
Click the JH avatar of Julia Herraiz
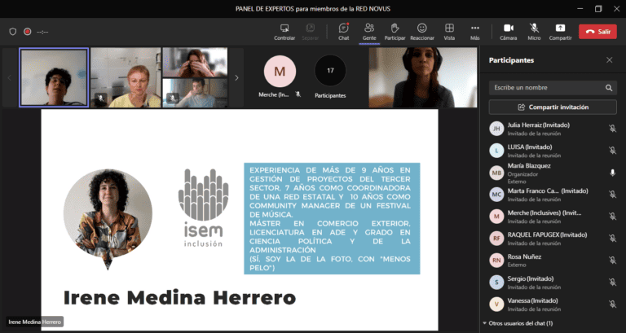pos(496,129)
